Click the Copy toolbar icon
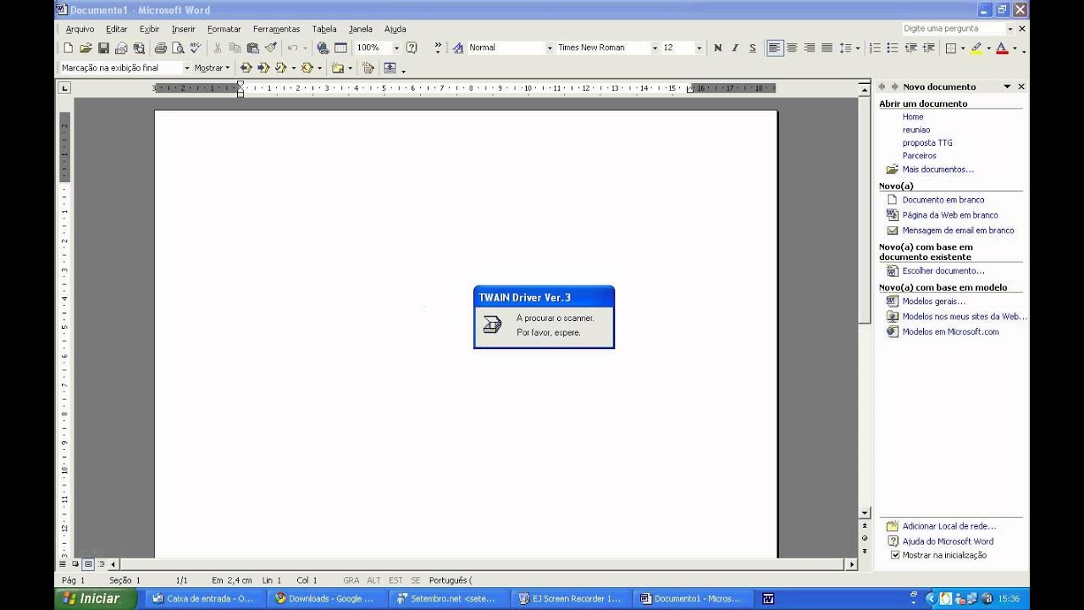This screenshot has height=610, width=1084. (x=235, y=48)
